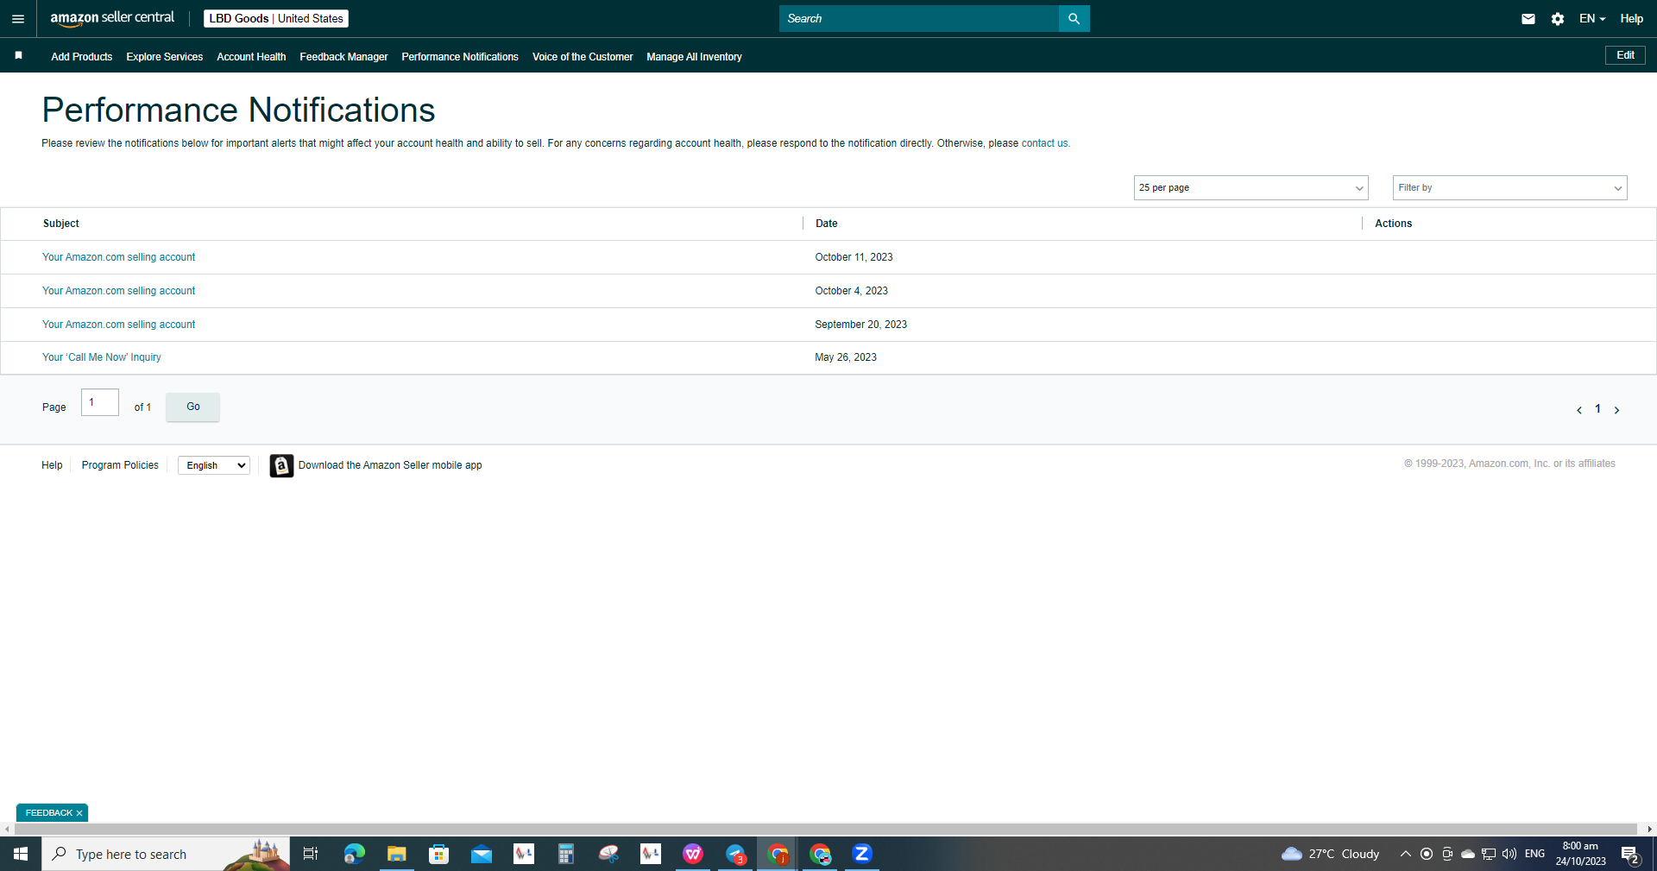1657x871 pixels.
Task: Open the 25 per page dropdown
Action: (1251, 187)
